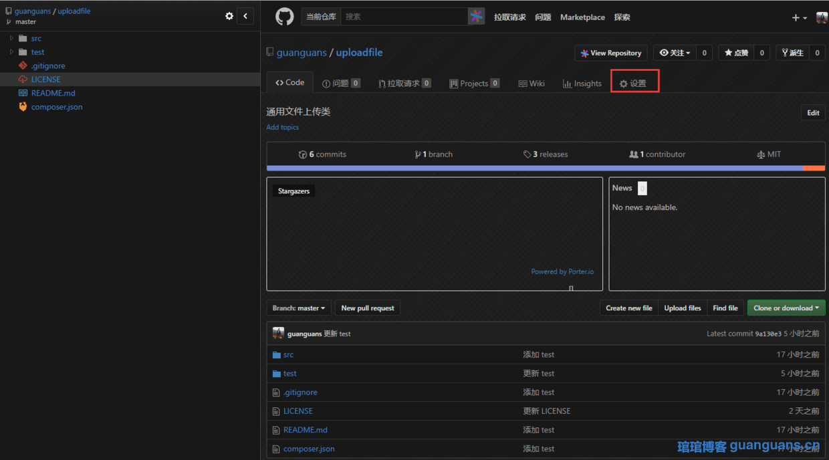Switch to the Insights tab
Screen dimensions: 829x460
582,84
